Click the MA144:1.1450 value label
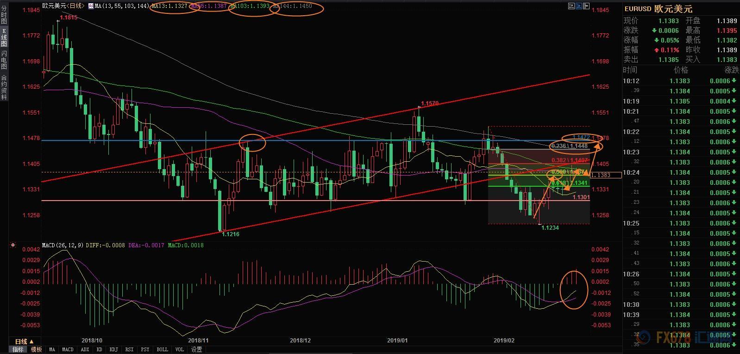The height and width of the screenshot is (354, 740). click(293, 6)
